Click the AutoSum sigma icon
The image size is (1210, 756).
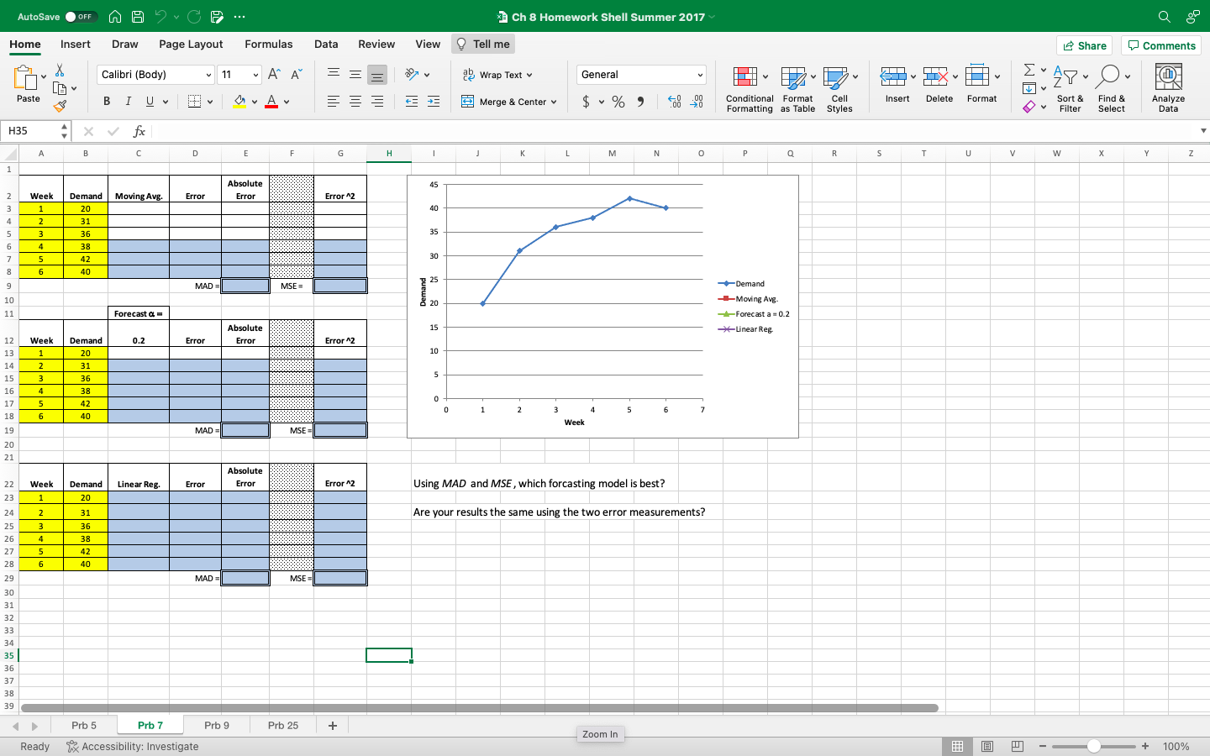click(1030, 71)
